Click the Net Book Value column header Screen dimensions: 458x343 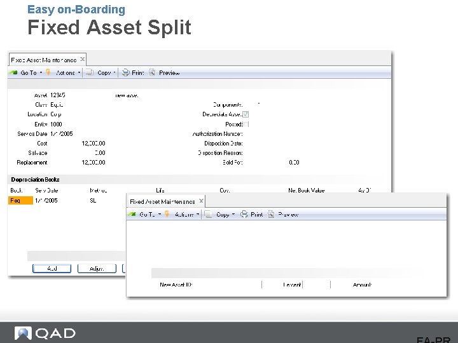[307, 191]
